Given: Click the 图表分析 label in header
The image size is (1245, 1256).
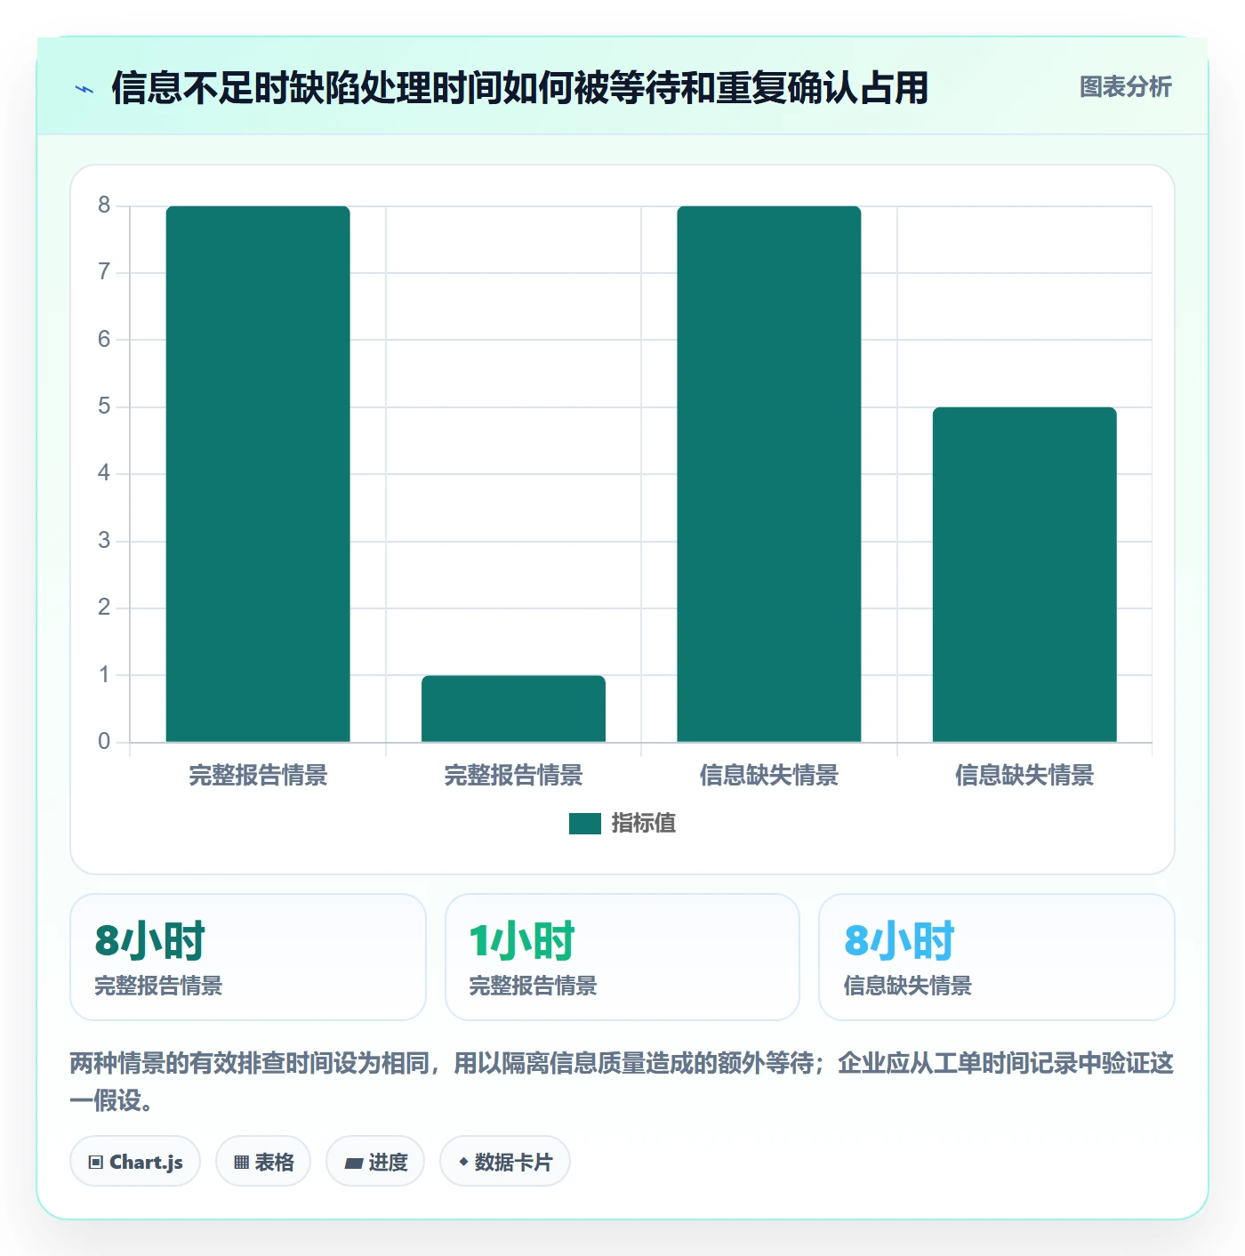Looking at the screenshot, I should coord(1125,87).
